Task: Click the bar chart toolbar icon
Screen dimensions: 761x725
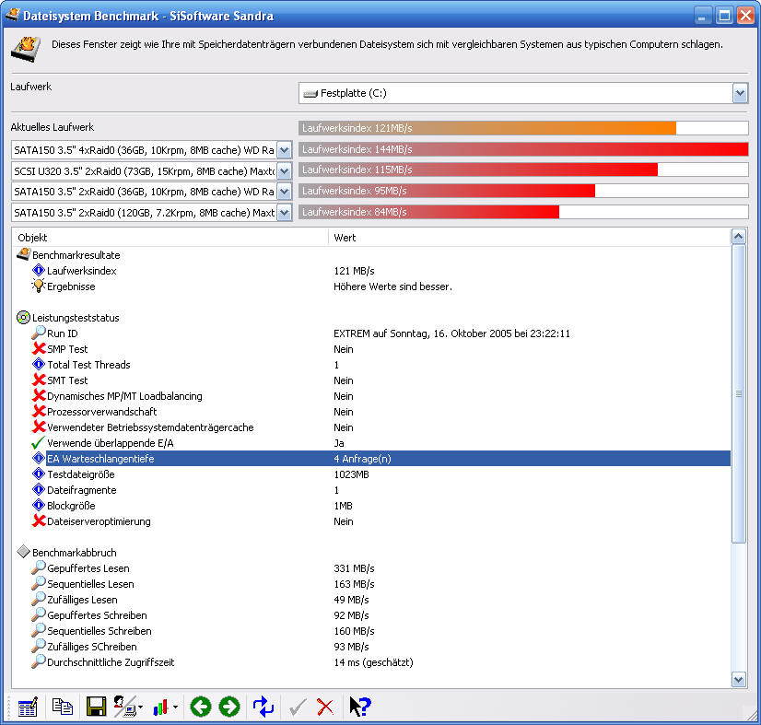Action: coord(160,707)
